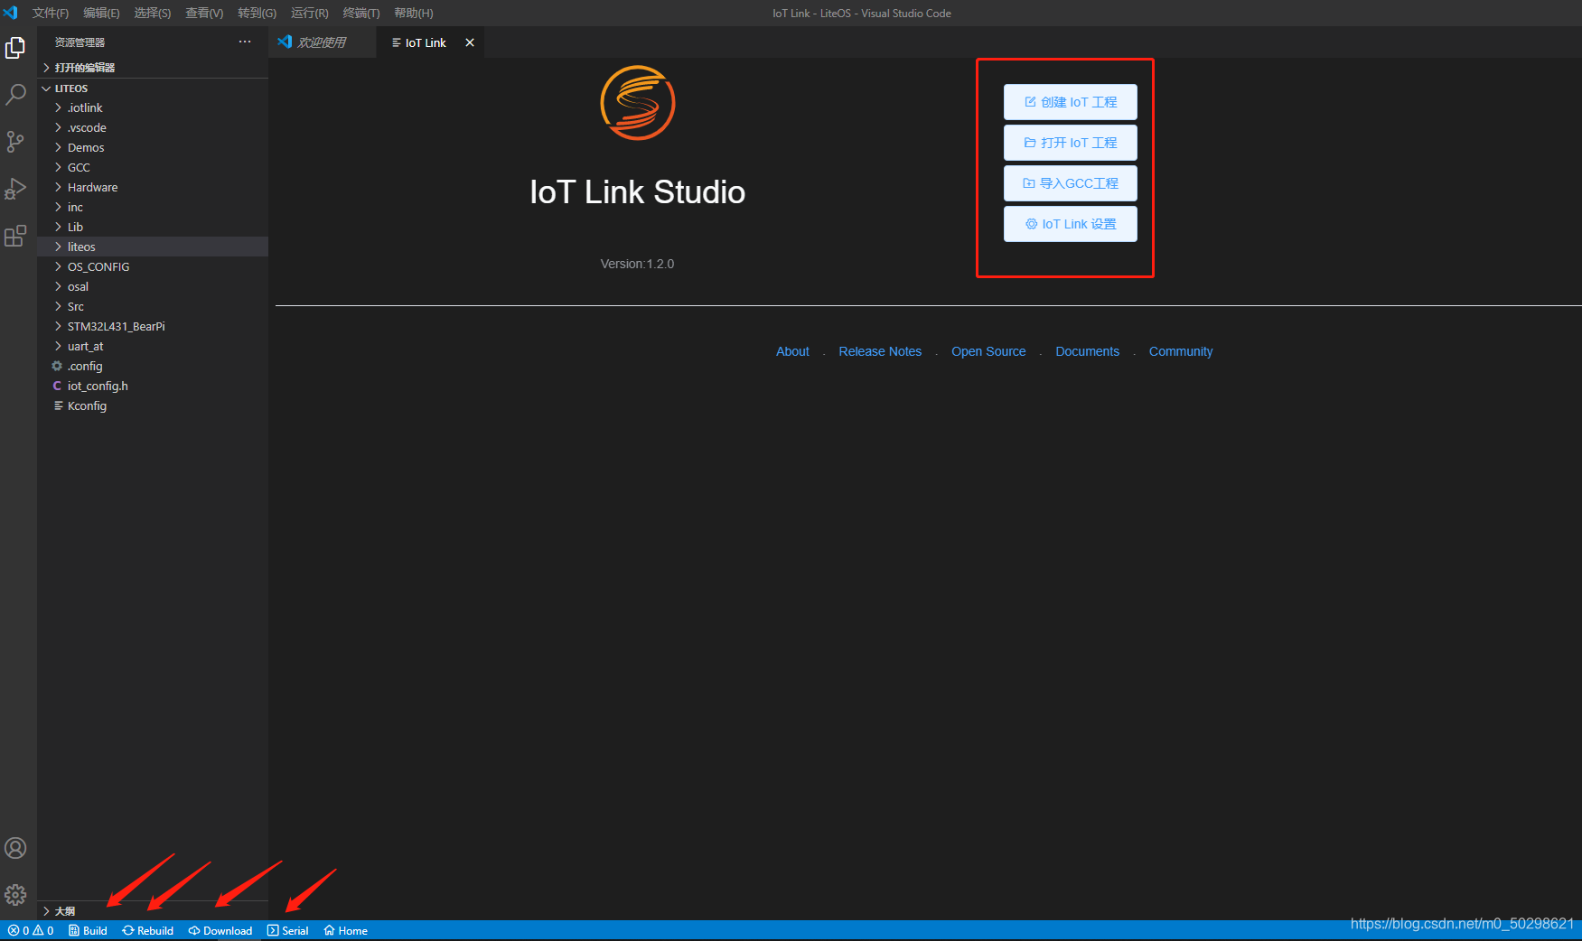Click the VS Code logo in title bar
This screenshot has width=1582, height=941.
(x=11, y=13)
